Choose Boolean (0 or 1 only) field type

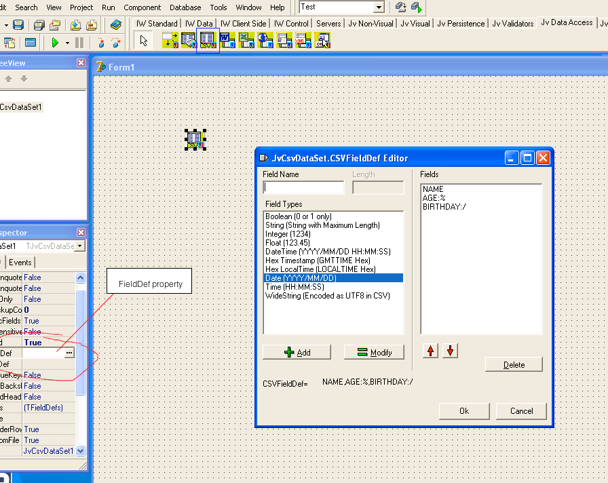pyautogui.click(x=298, y=216)
